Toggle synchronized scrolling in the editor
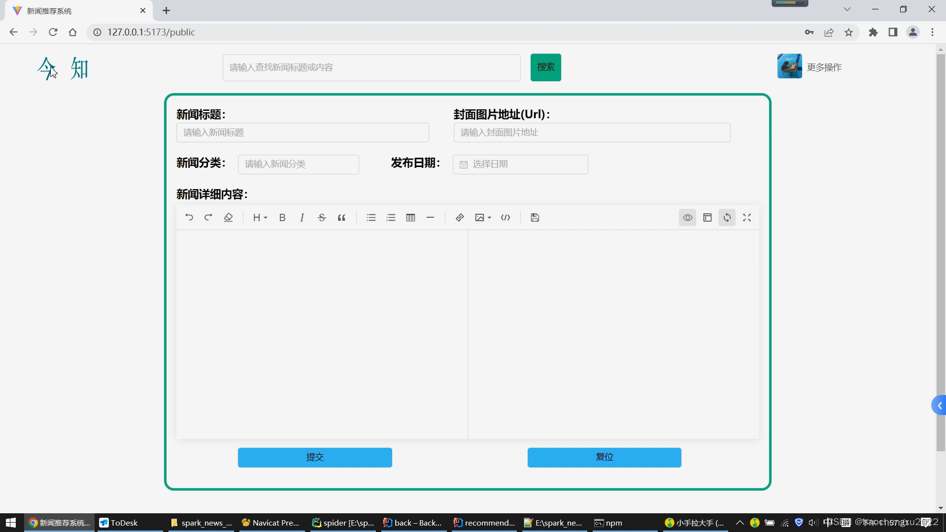The width and height of the screenshot is (946, 532). [x=727, y=217]
